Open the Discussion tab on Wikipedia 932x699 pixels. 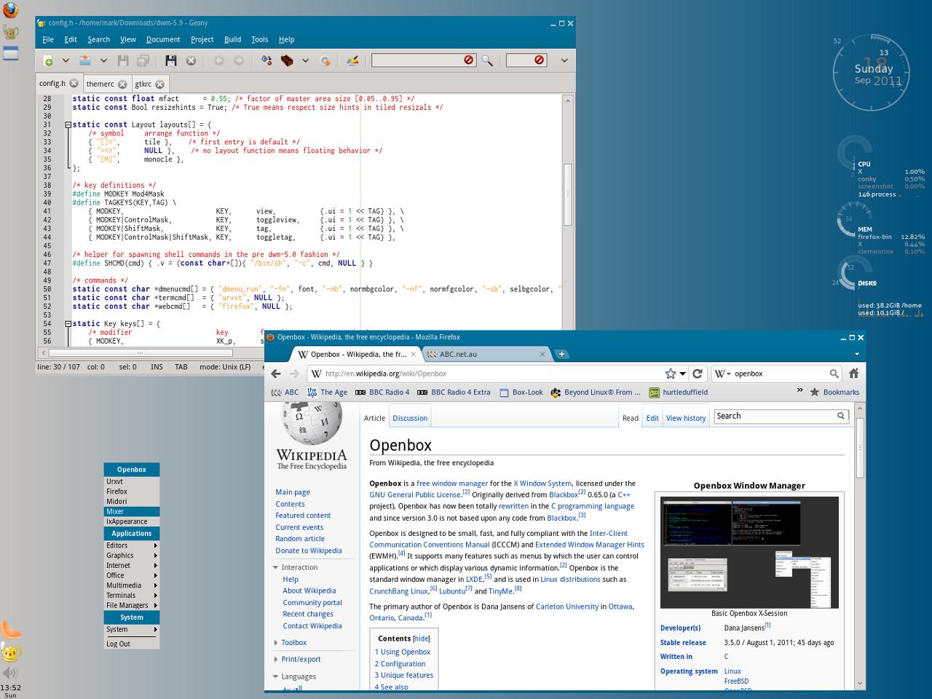click(410, 418)
